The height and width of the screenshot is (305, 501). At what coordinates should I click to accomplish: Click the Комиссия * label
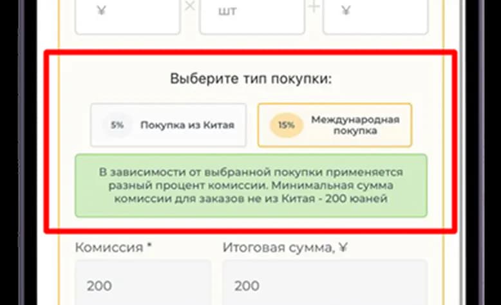[113, 247]
